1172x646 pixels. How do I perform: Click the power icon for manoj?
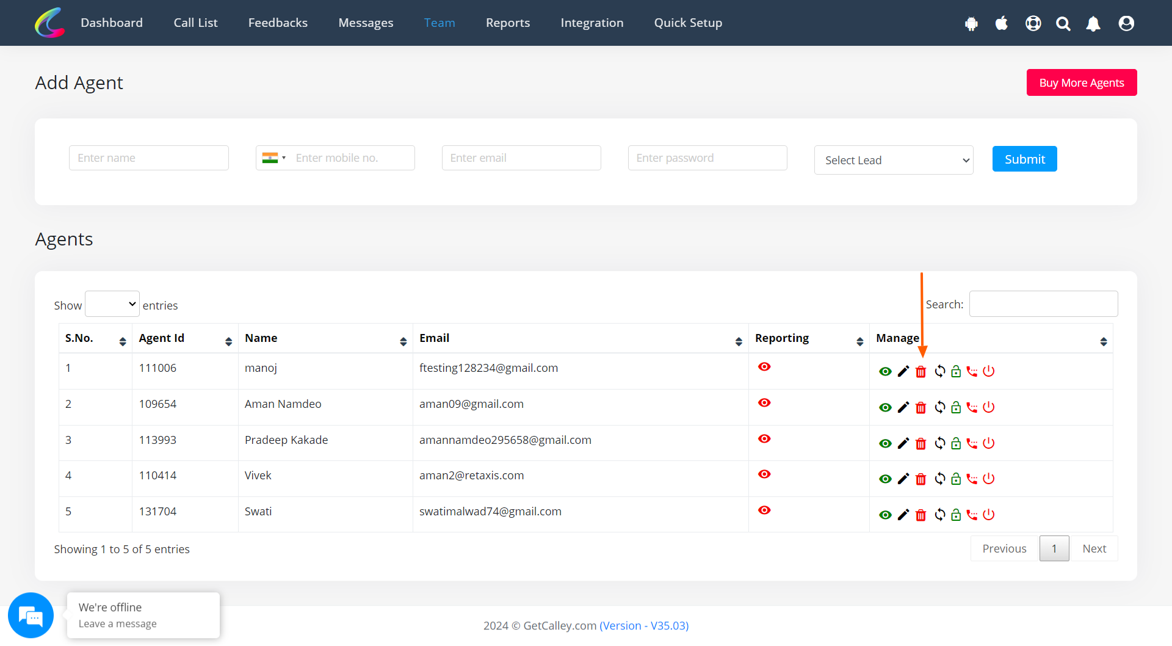[989, 371]
